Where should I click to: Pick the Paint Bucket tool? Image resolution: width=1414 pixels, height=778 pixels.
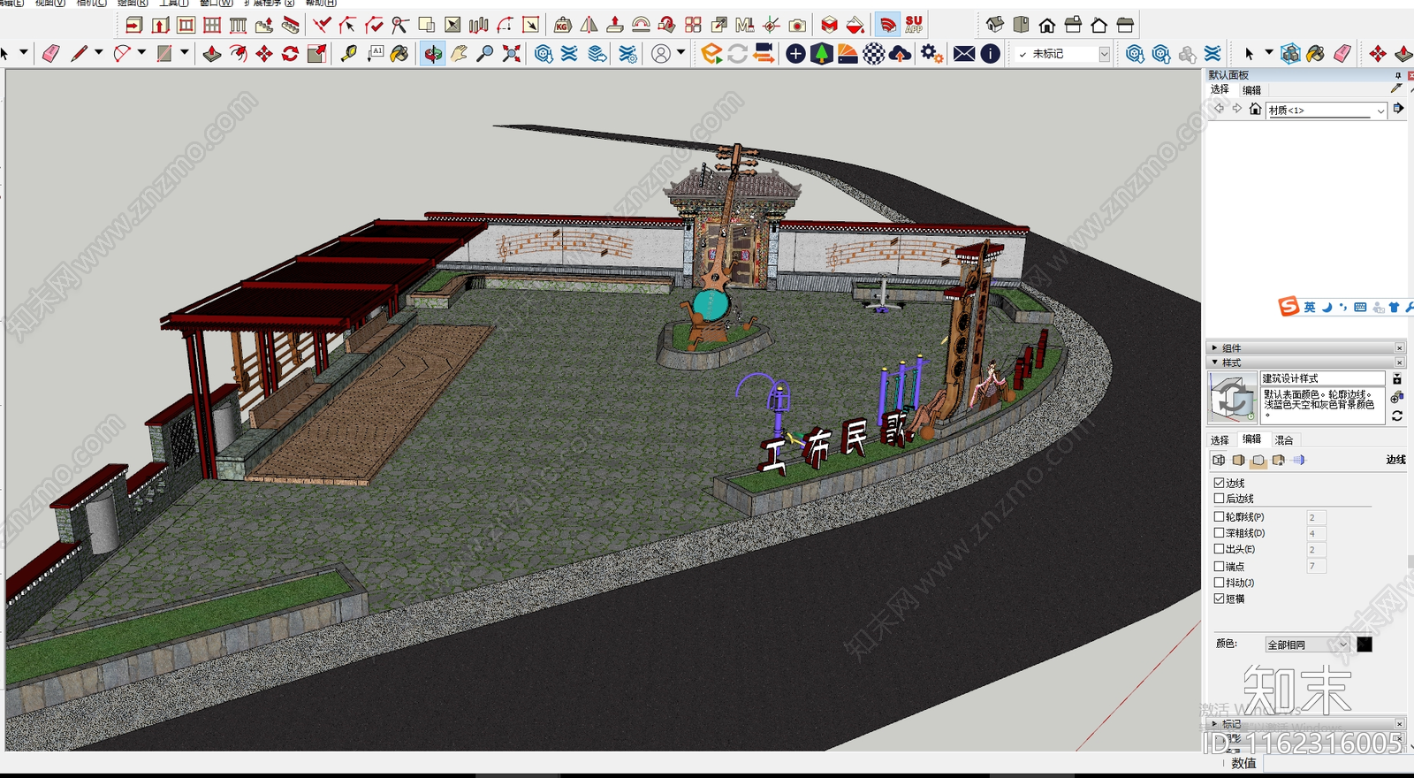pos(400,54)
